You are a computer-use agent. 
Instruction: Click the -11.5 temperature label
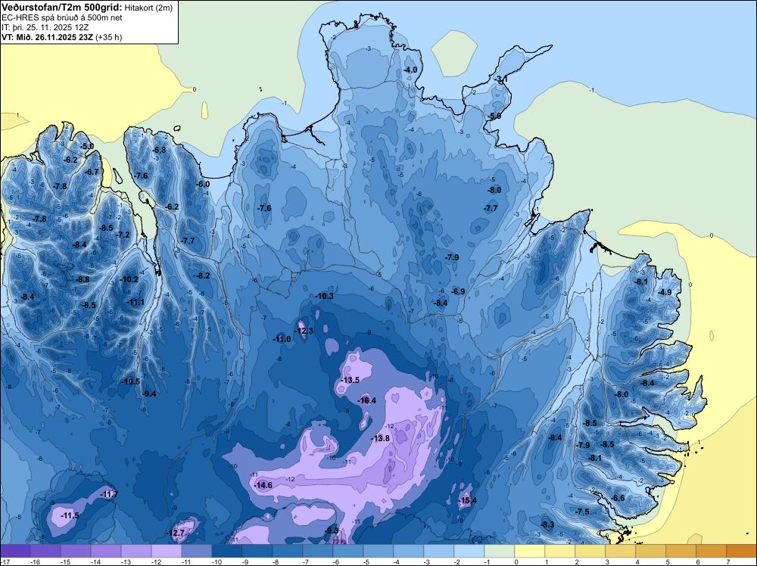[70, 516]
